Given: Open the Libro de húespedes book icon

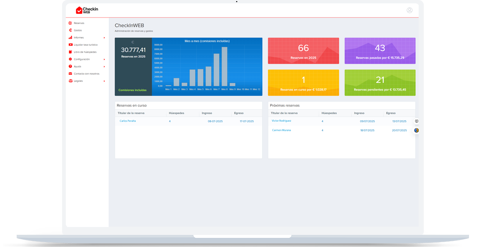Looking at the screenshot, I should pyautogui.click(x=70, y=52).
